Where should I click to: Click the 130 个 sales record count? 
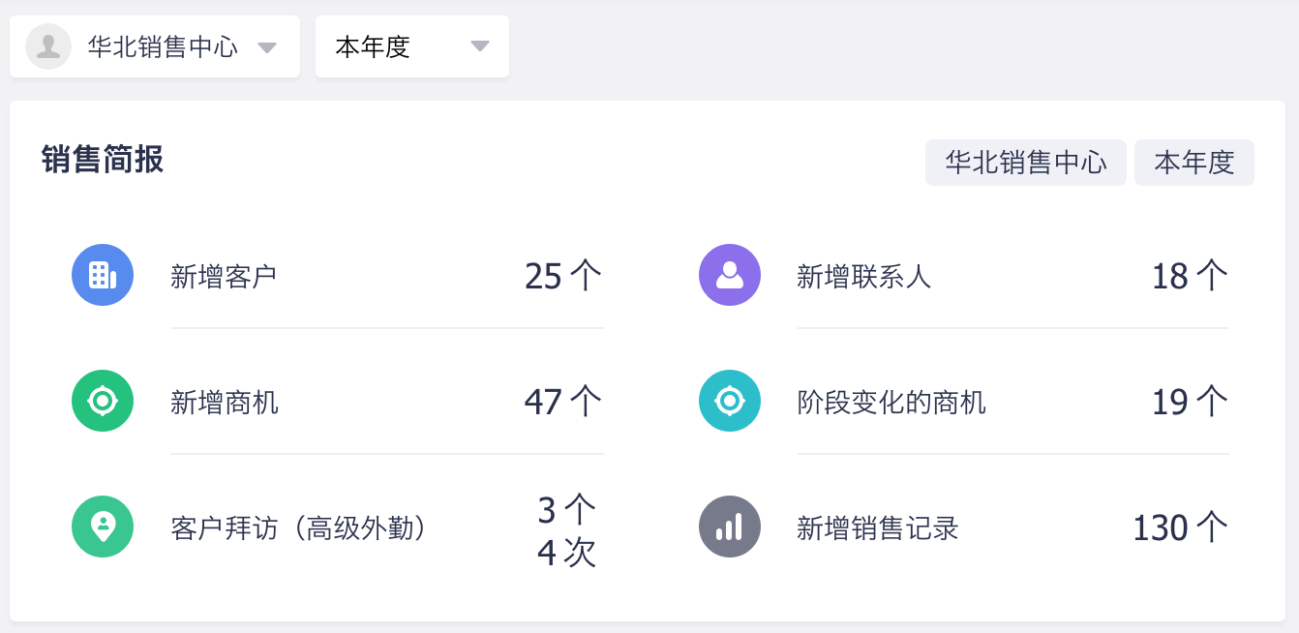(x=1180, y=527)
